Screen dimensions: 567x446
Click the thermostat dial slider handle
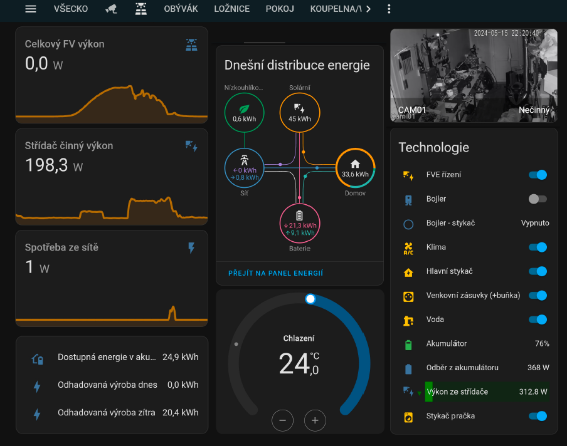coord(310,299)
